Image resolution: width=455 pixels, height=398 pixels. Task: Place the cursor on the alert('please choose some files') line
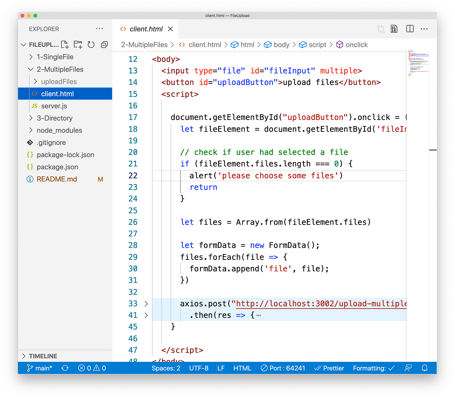[266, 176]
